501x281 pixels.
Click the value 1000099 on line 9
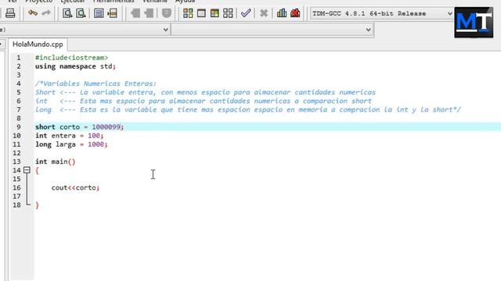[106, 126]
